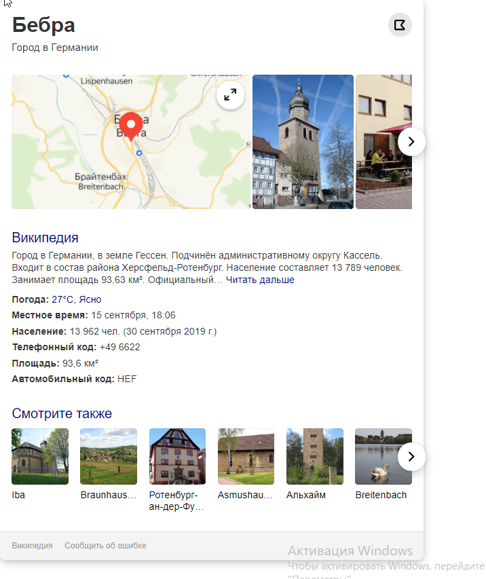Follow the Читать дальше link
Viewport: 486px width, 579px height.
tap(260, 280)
